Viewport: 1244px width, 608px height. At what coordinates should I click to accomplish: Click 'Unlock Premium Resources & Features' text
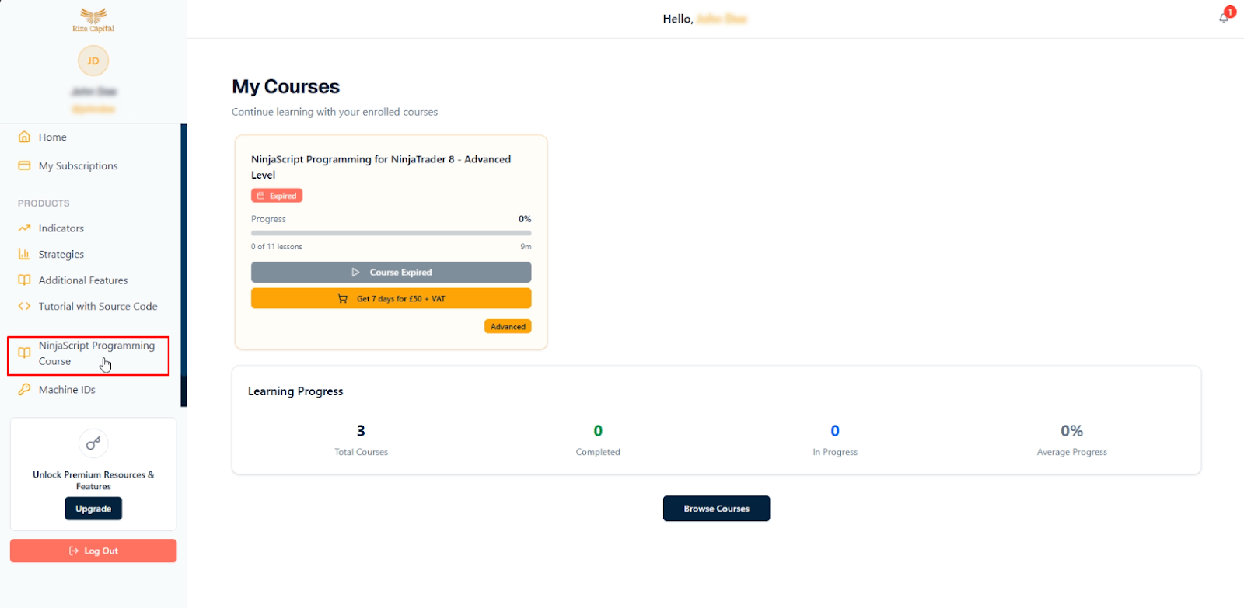tap(93, 481)
